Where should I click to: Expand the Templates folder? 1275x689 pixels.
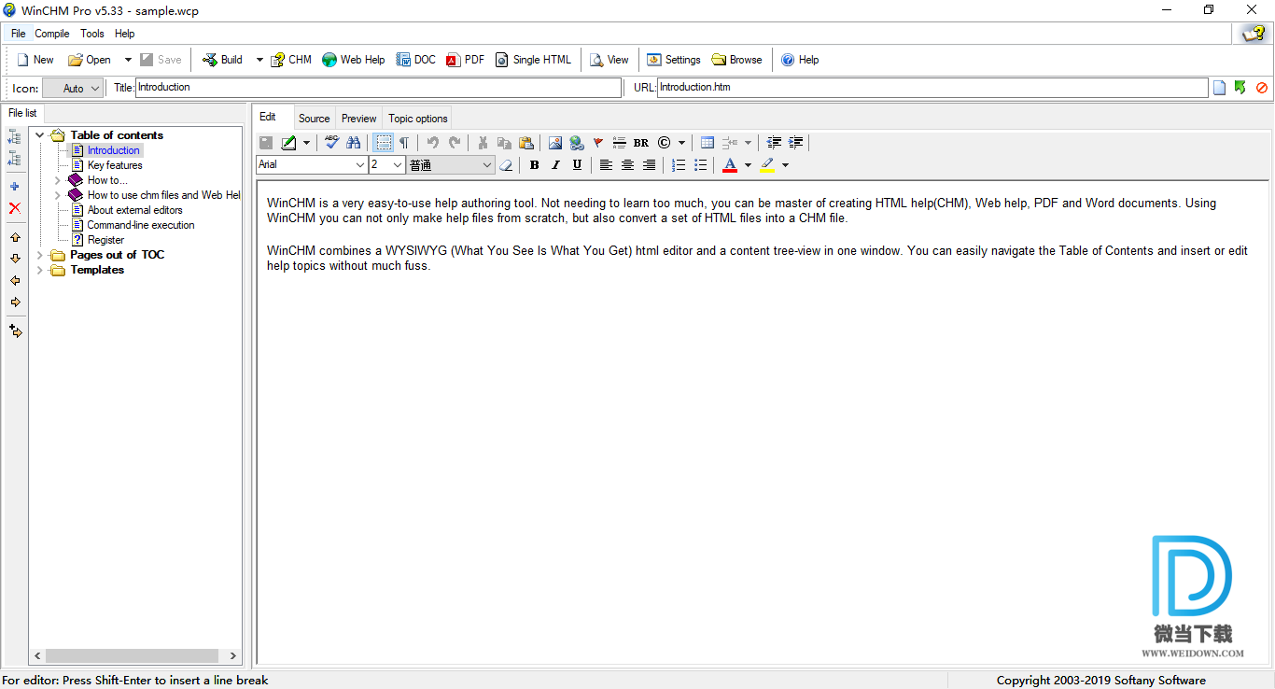tap(40, 270)
